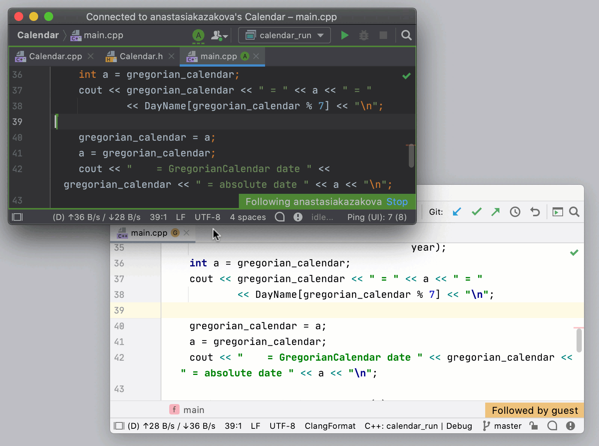Image resolution: width=599 pixels, height=446 pixels.
Task: Click Git Push green arrow icon
Action: (496, 212)
